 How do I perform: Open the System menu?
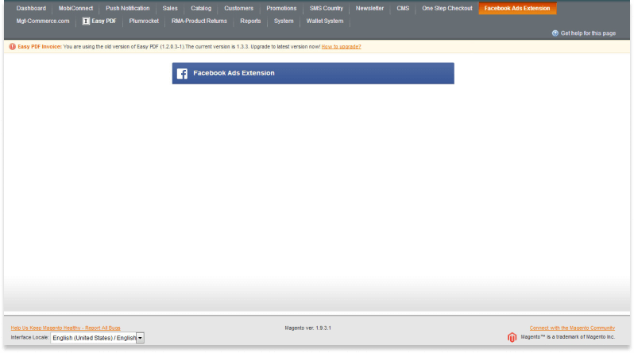coord(284,21)
